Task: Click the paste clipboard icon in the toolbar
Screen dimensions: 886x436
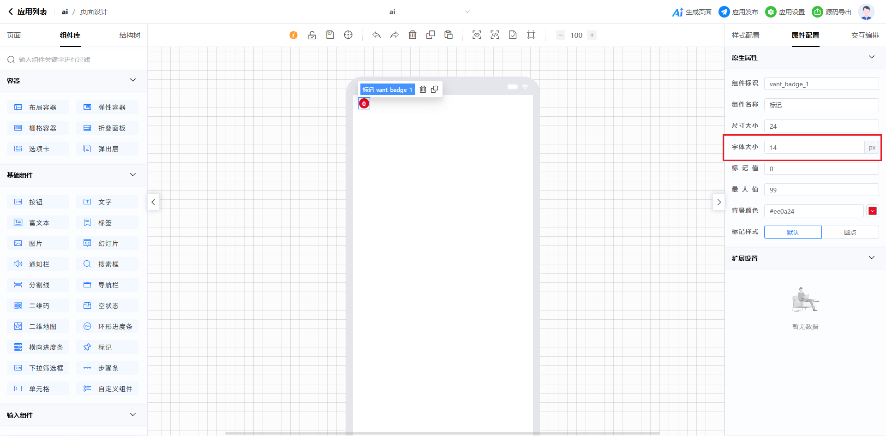Action: pos(449,35)
